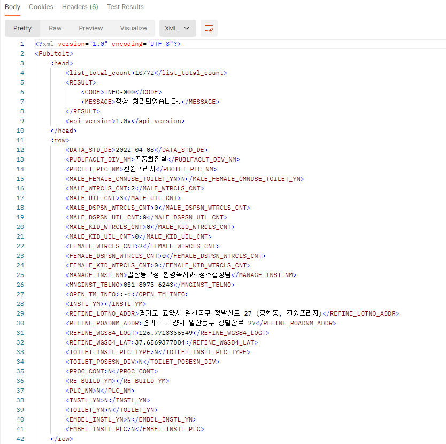
Task: Click the DATA_STD_DE value 2022-04-08
Action: coord(135,150)
